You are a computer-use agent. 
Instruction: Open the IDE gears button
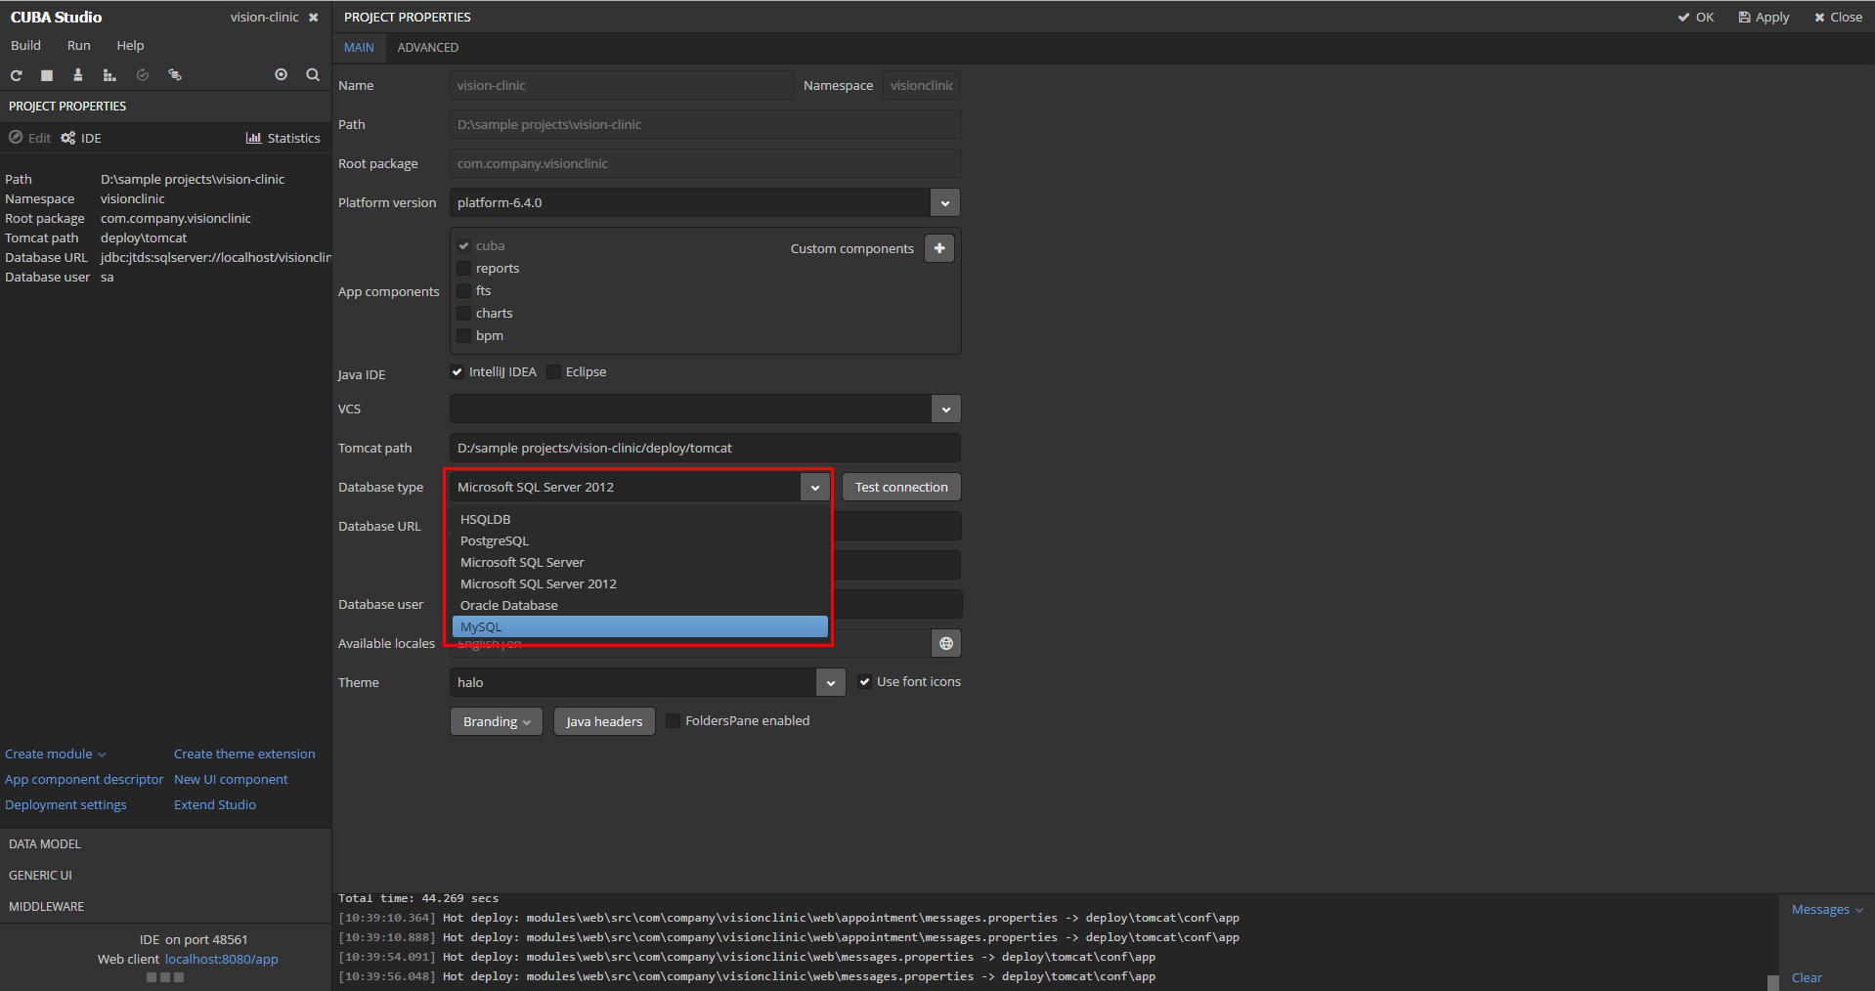(x=81, y=138)
